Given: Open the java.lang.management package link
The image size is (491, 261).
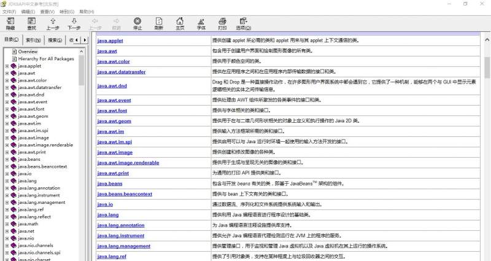Looking at the screenshot, I should [x=124, y=246].
